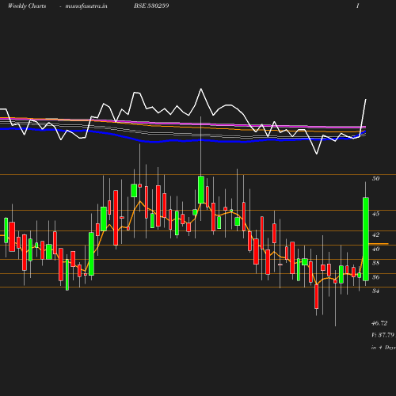
Task: Click the "in 4 Days" text
Action: click(383, 348)
